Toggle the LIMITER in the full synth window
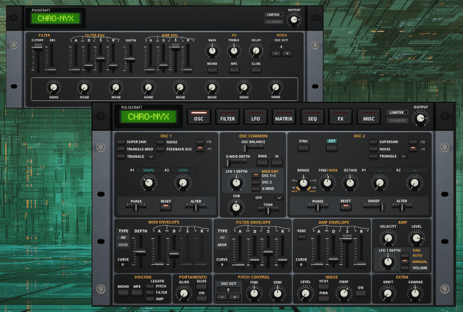This screenshot has width=463, height=312. (398, 112)
